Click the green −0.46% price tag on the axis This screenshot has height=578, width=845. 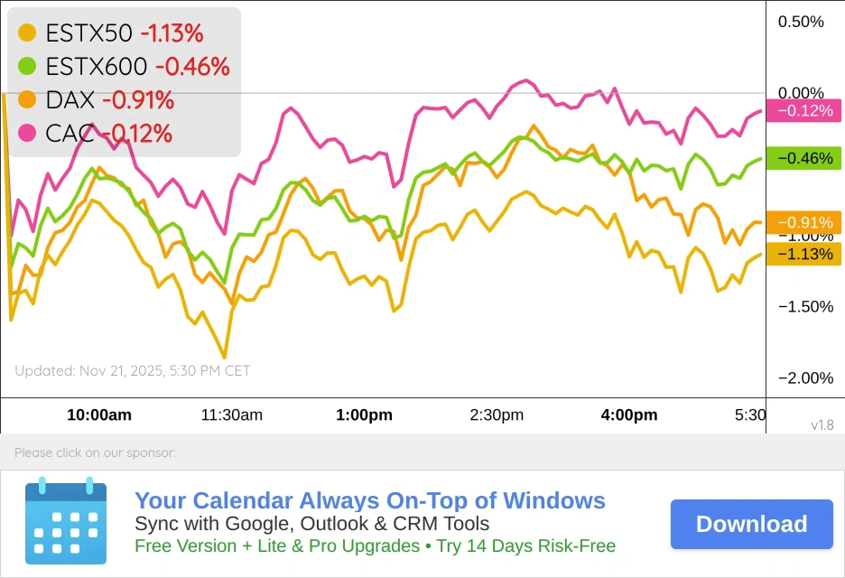(803, 158)
